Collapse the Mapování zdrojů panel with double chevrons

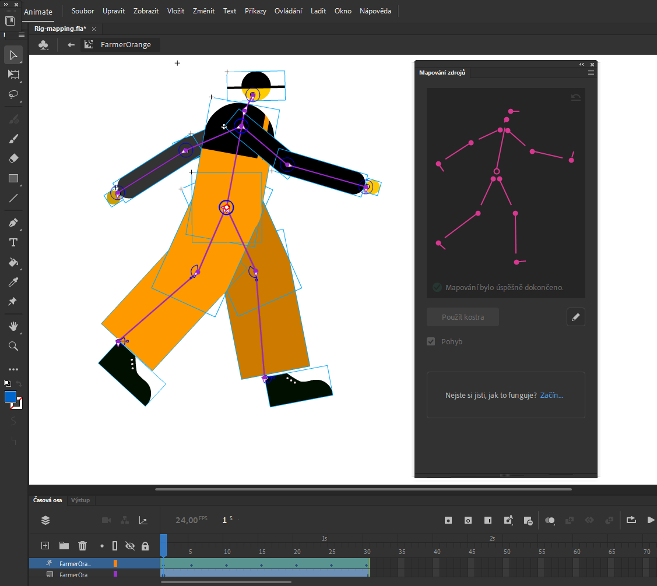pyautogui.click(x=581, y=64)
